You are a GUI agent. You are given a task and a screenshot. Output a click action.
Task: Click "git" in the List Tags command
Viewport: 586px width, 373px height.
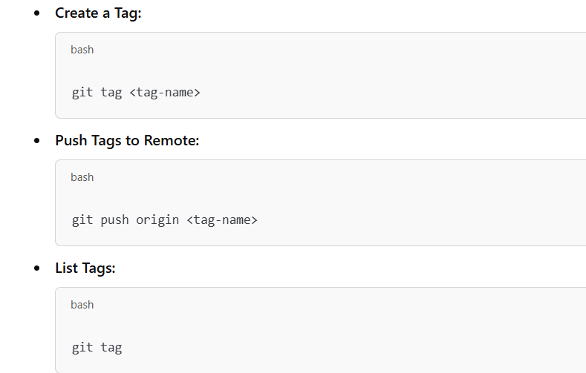82,347
